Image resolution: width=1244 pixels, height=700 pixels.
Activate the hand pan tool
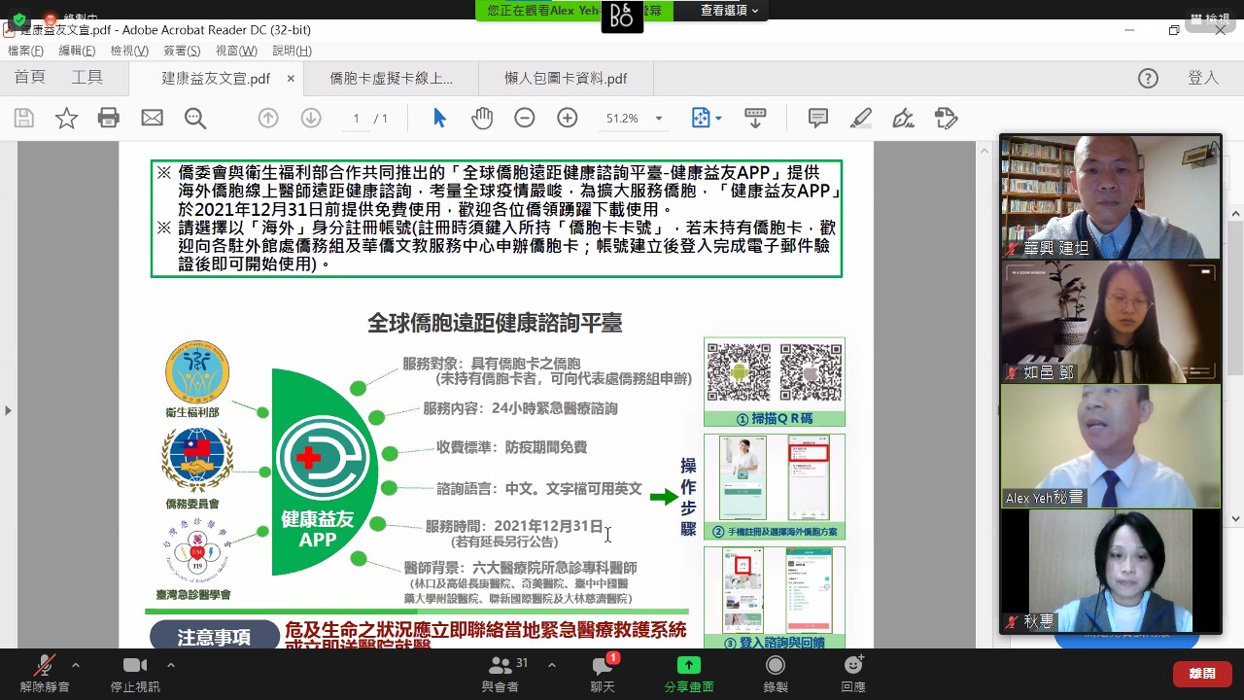coord(482,119)
